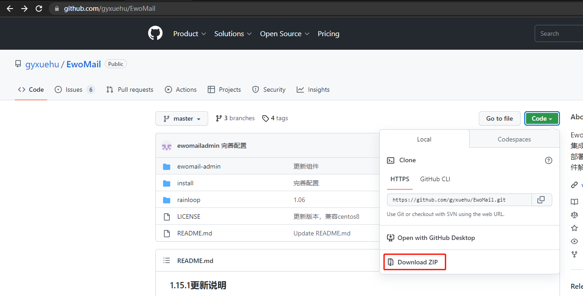
Task: Open the LICENSE file
Action: click(189, 217)
